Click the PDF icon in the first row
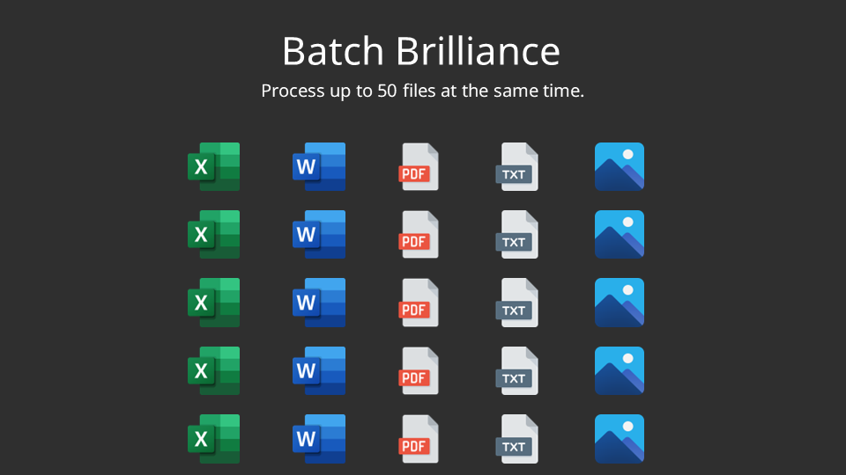846x475 pixels. [419, 166]
